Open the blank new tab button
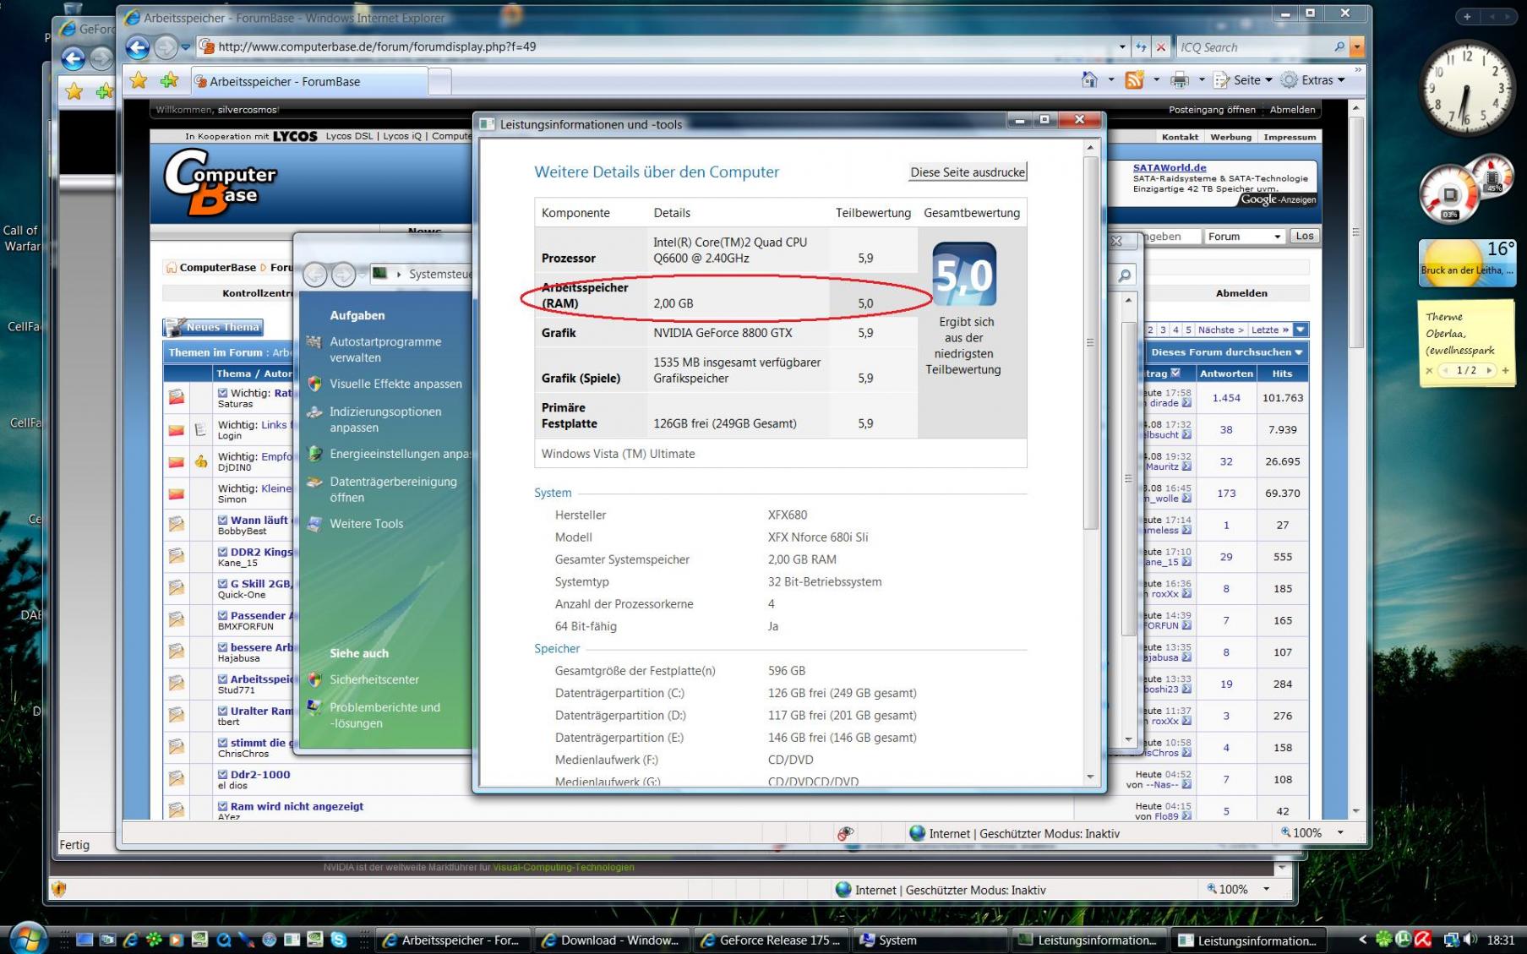 [439, 82]
